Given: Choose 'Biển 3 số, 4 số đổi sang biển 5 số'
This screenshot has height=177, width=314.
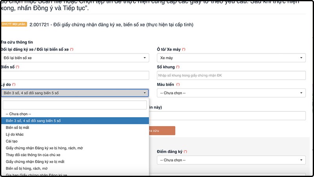Looking at the screenshot, I should click(33, 121).
